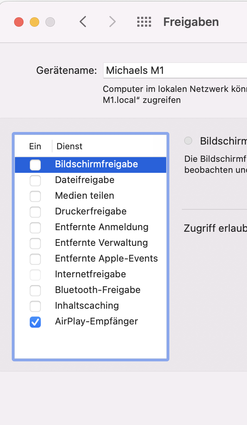Select Internetfreigabe in the service list
Viewport: 247px width, 425px height.
coord(91,274)
